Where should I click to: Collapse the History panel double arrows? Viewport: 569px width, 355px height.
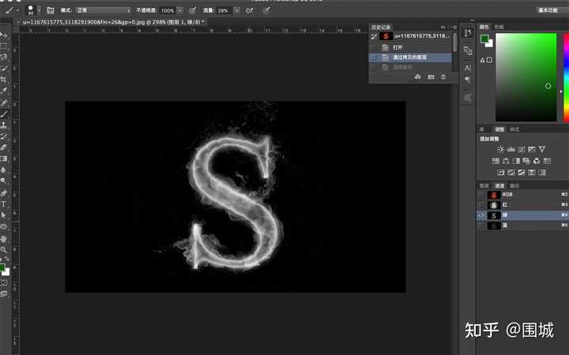[443, 27]
